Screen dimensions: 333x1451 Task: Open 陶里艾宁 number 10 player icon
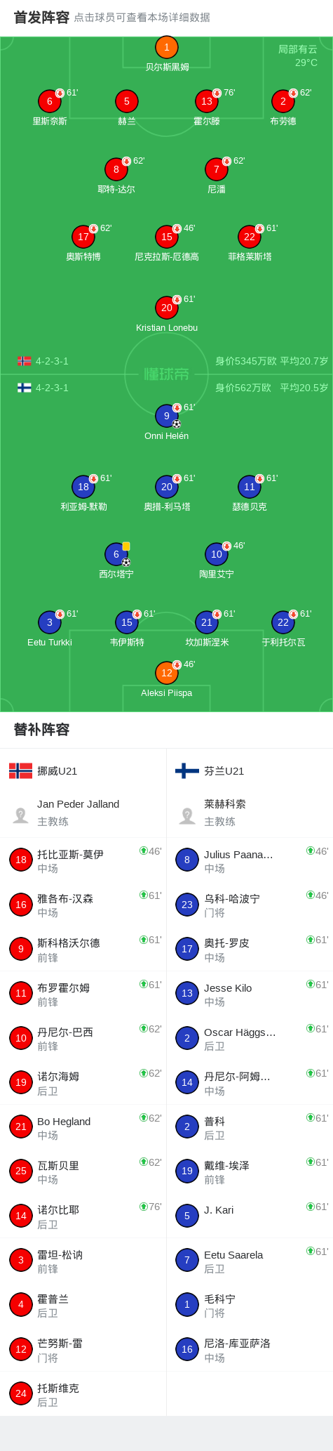[x=217, y=554]
